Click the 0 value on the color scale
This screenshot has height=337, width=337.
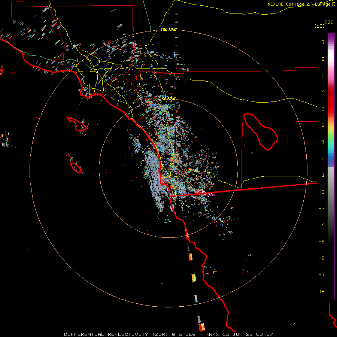pyautogui.click(x=323, y=159)
